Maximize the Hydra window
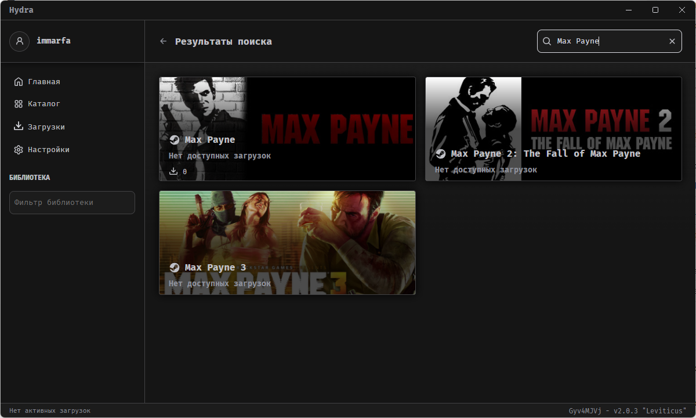 pos(655,10)
